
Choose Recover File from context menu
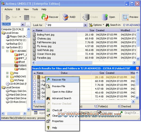click(63, 80)
